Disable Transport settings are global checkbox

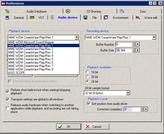(8, 99)
